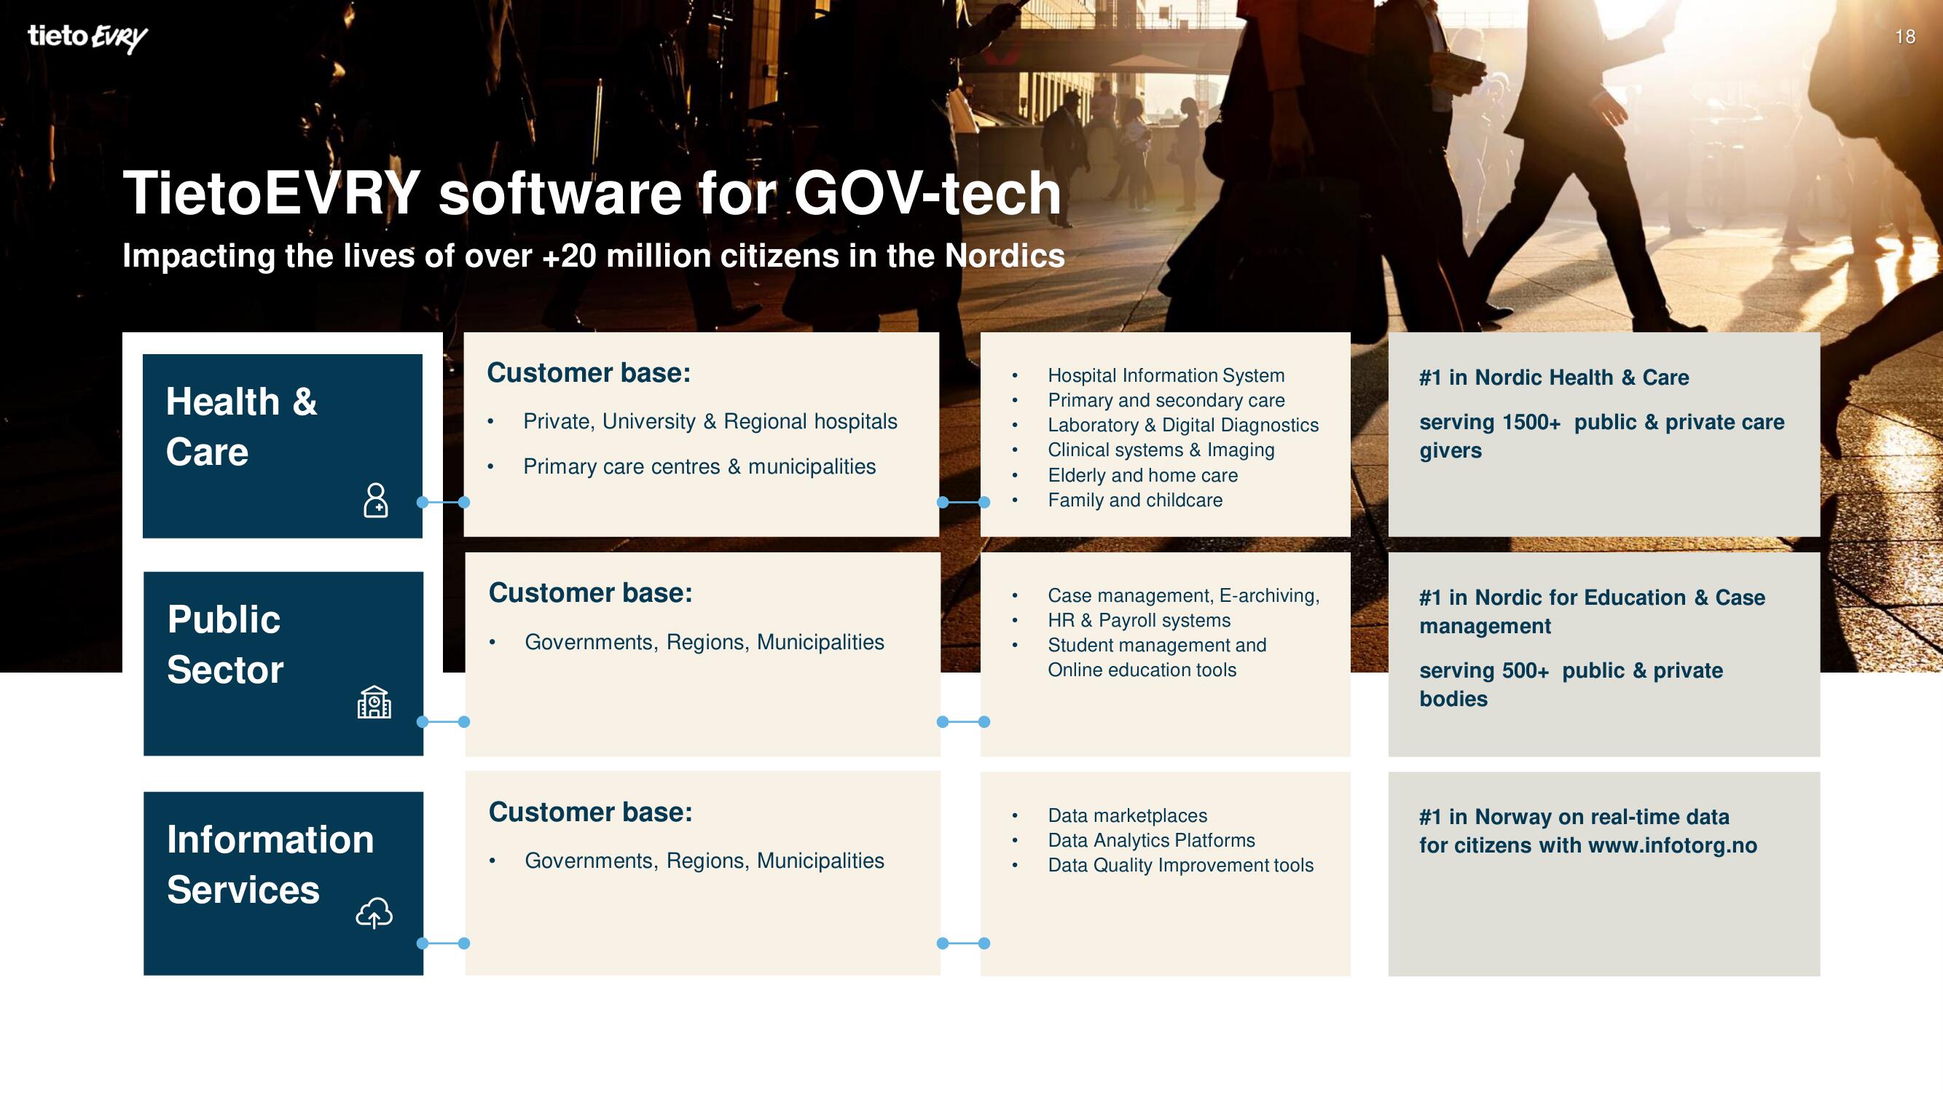This screenshot has width=1943, height=1093.
Task: Click 'Data marketplaces' bullet
Action: pos(1127,816)
